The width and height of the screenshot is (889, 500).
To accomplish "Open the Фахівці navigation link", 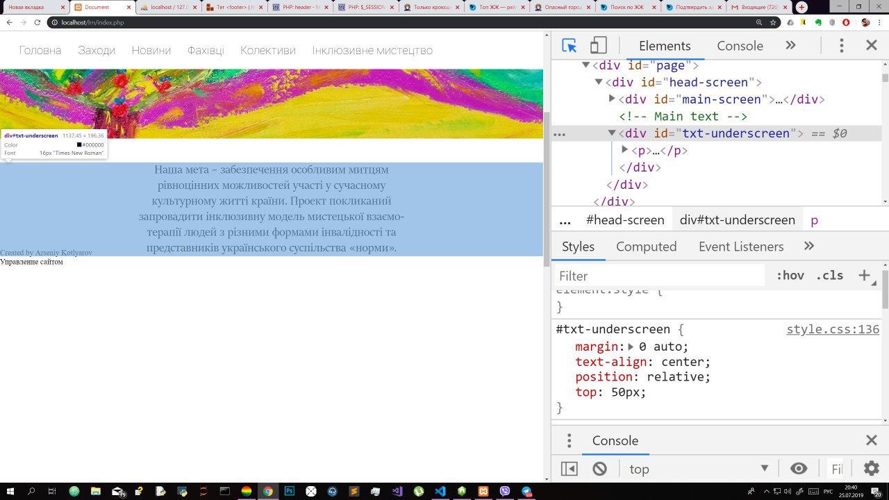I will coord(206,51).
